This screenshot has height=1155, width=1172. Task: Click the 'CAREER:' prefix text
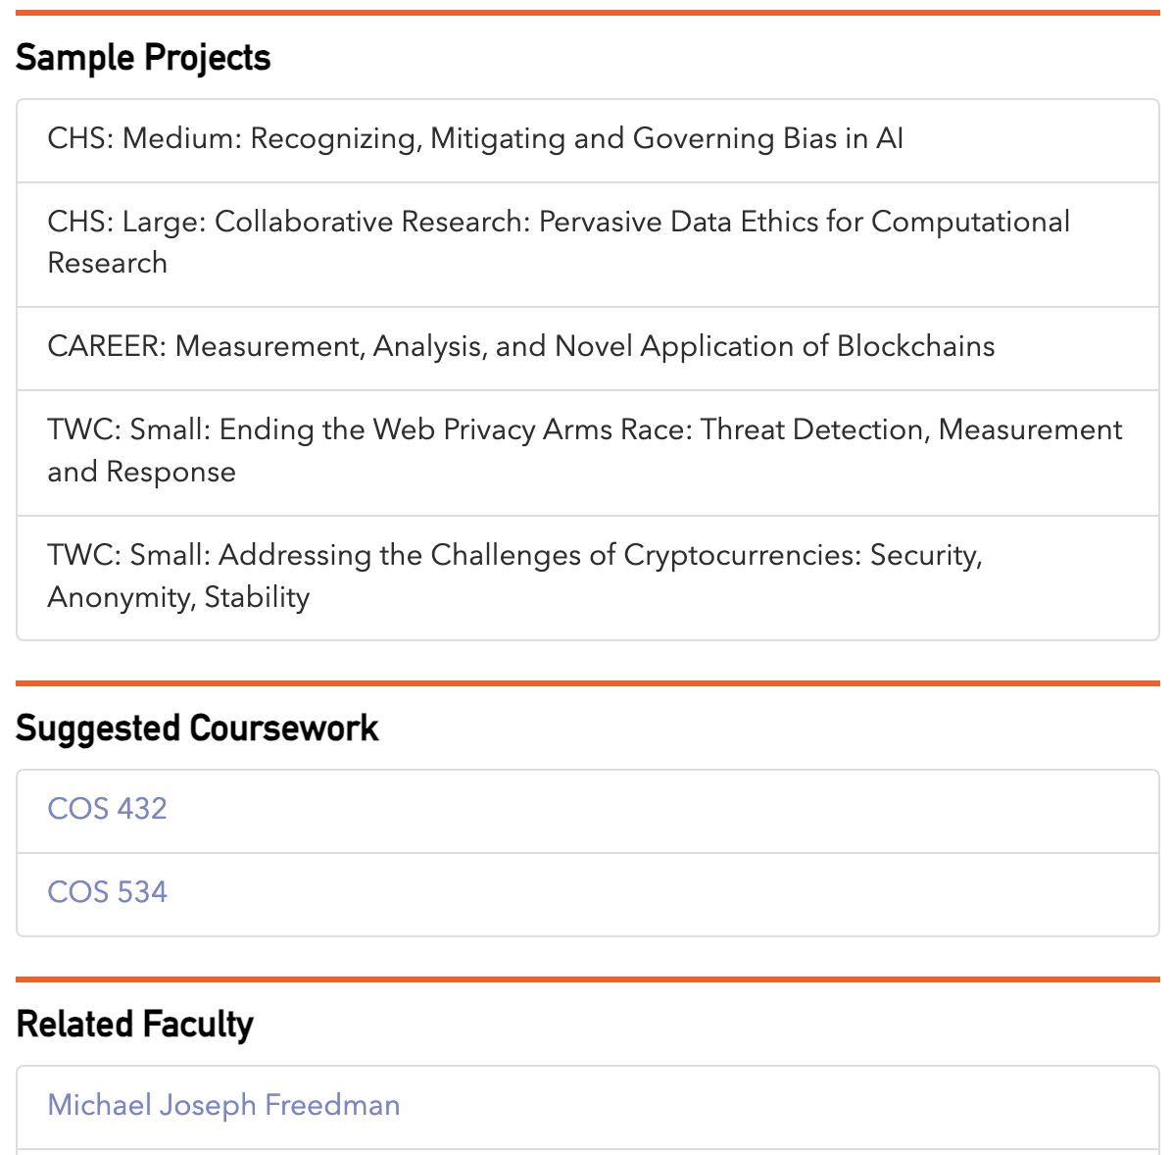click(107, 346)
